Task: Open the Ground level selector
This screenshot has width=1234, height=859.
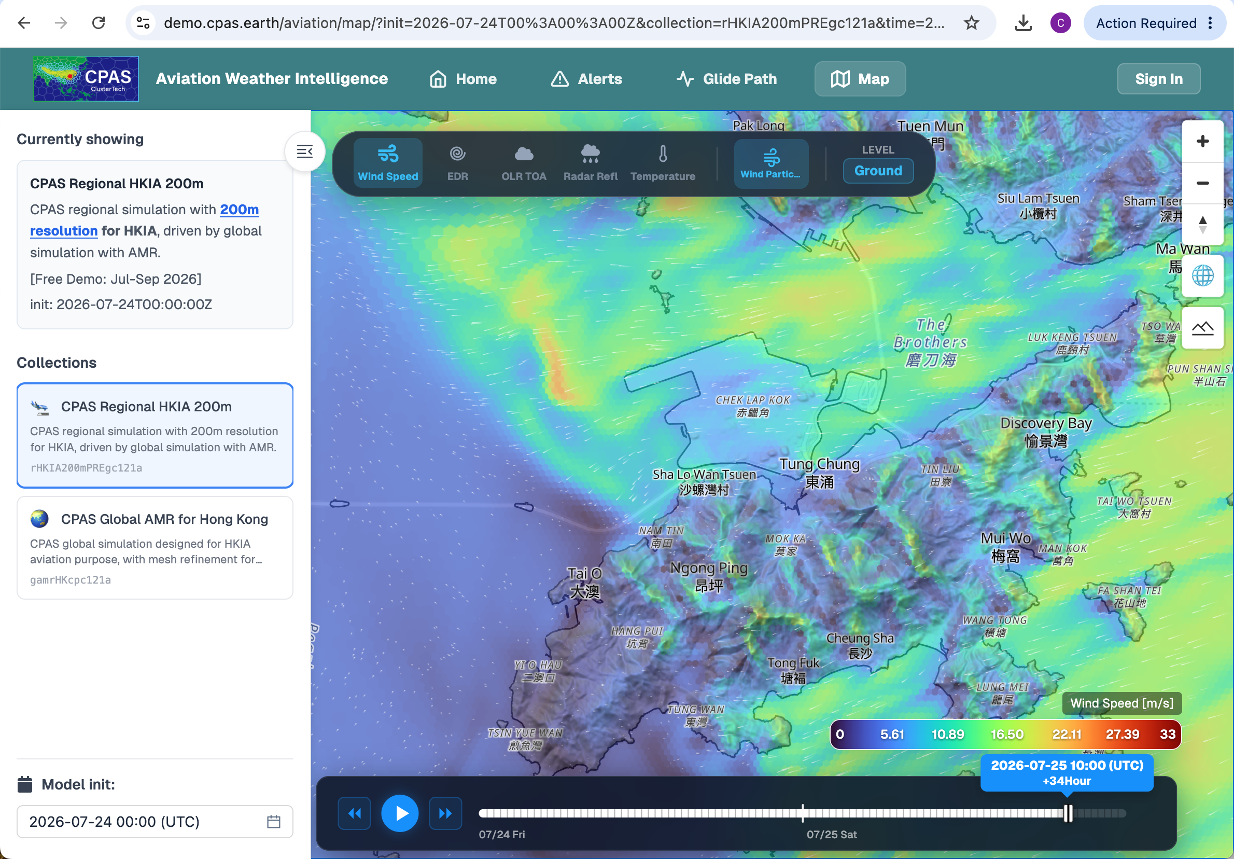Action: 878,171
